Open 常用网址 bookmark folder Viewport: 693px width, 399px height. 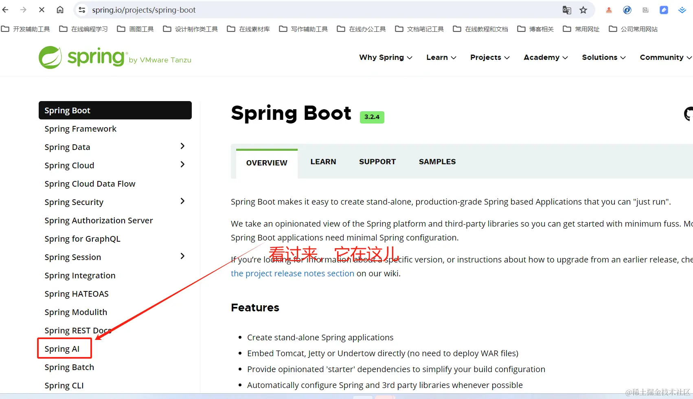click(581, 29)
